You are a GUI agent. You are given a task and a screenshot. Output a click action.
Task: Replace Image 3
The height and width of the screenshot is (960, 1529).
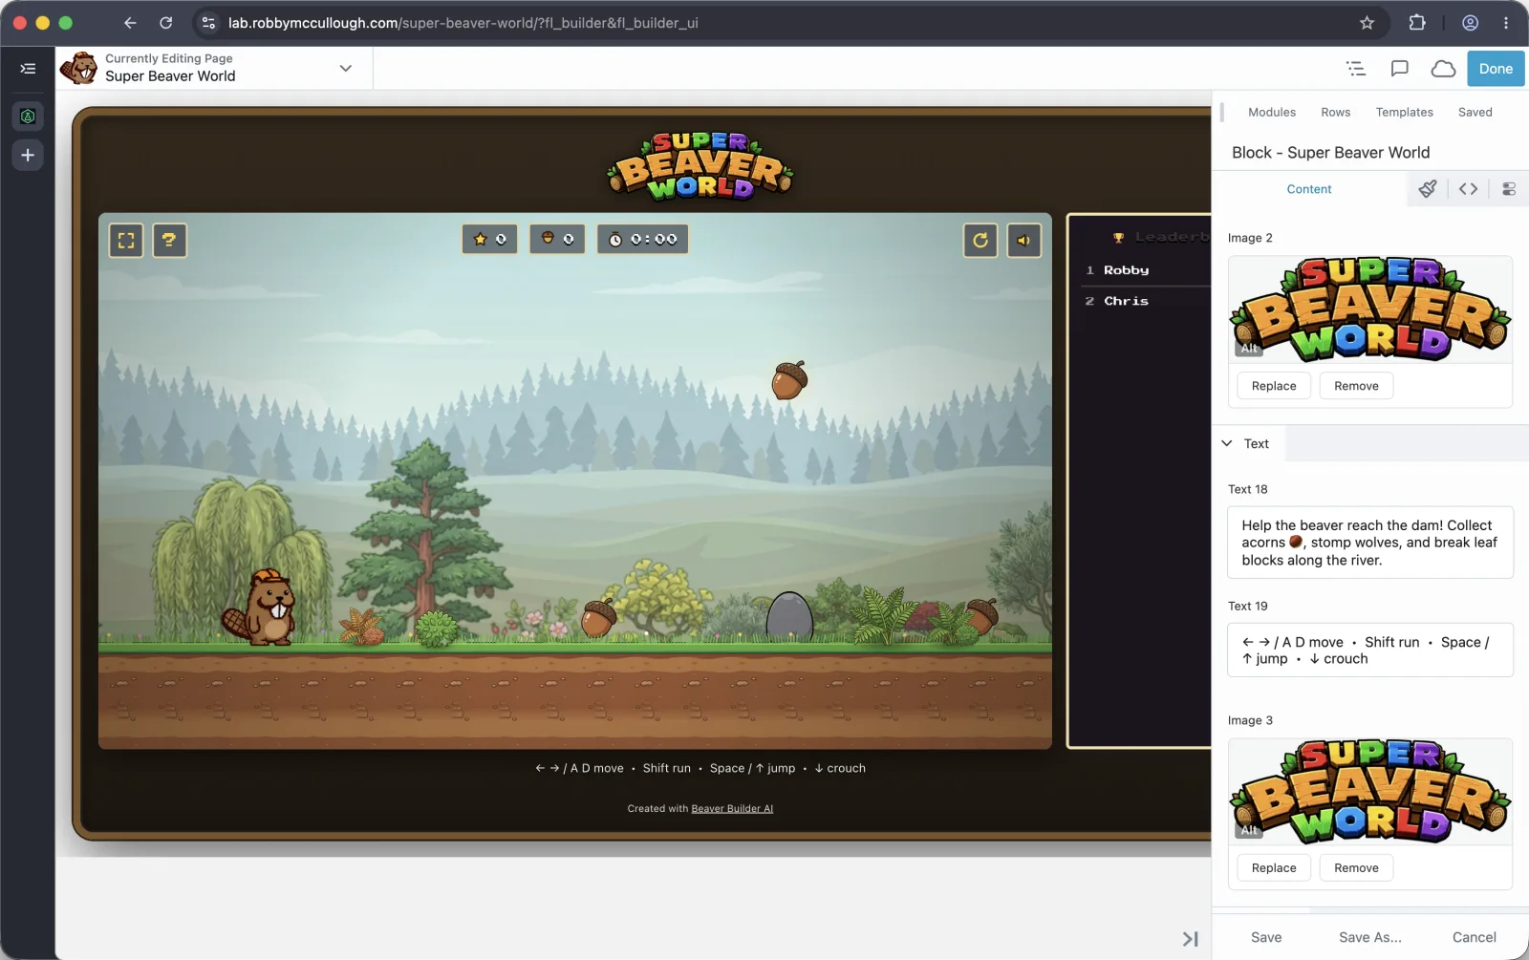tap(1274, 867)
